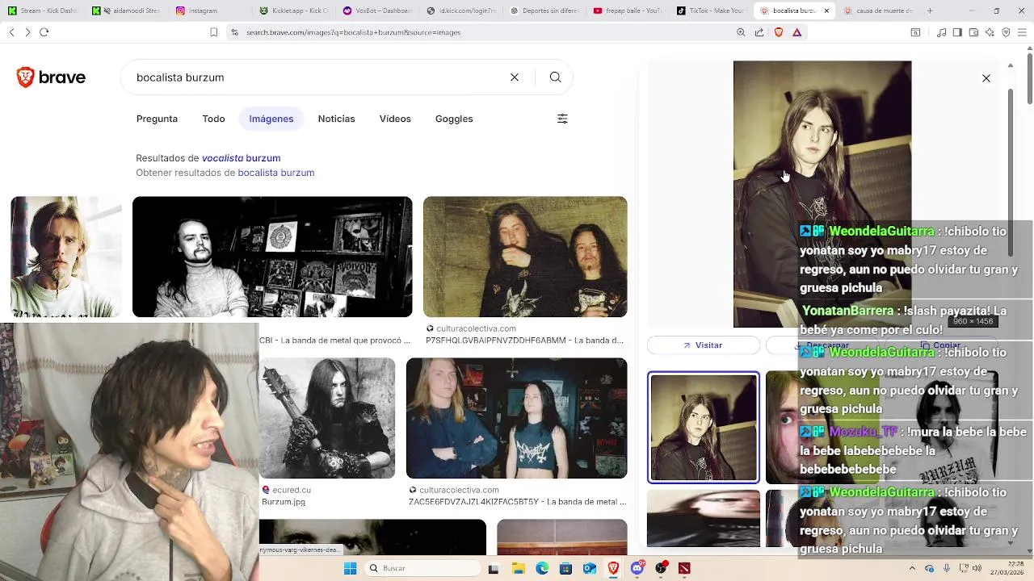Click the large preview image
This screenshot has height=581, width=1034.
point(822,194)
